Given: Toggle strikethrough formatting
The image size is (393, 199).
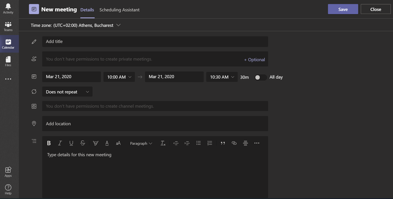Looking at the screenshot, I should [83, 143].
